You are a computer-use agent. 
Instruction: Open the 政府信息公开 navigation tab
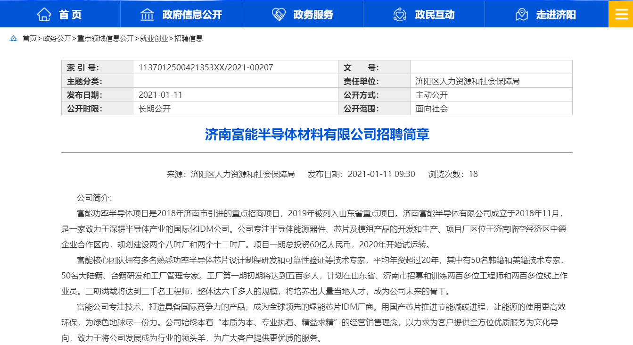(181, 14)
